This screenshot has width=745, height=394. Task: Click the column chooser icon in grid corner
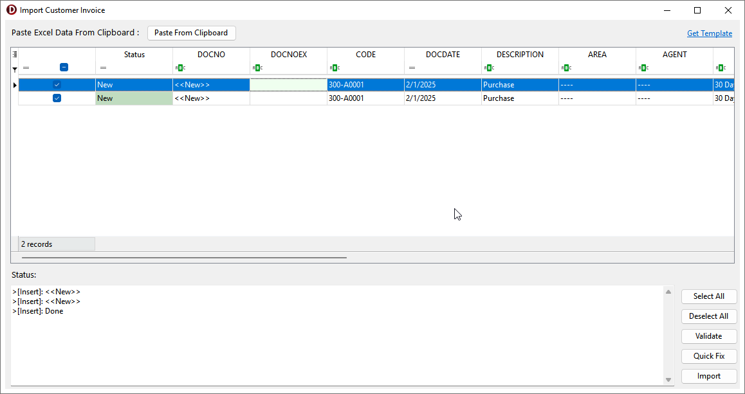point(15,55)
